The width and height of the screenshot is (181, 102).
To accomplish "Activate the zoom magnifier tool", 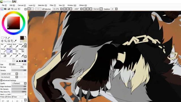I will pos(5,41).
